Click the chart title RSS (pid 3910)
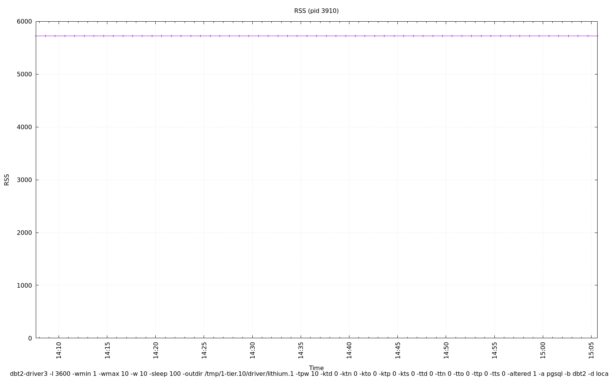Viewport: 609px width, 380px height. pos(316,11)
